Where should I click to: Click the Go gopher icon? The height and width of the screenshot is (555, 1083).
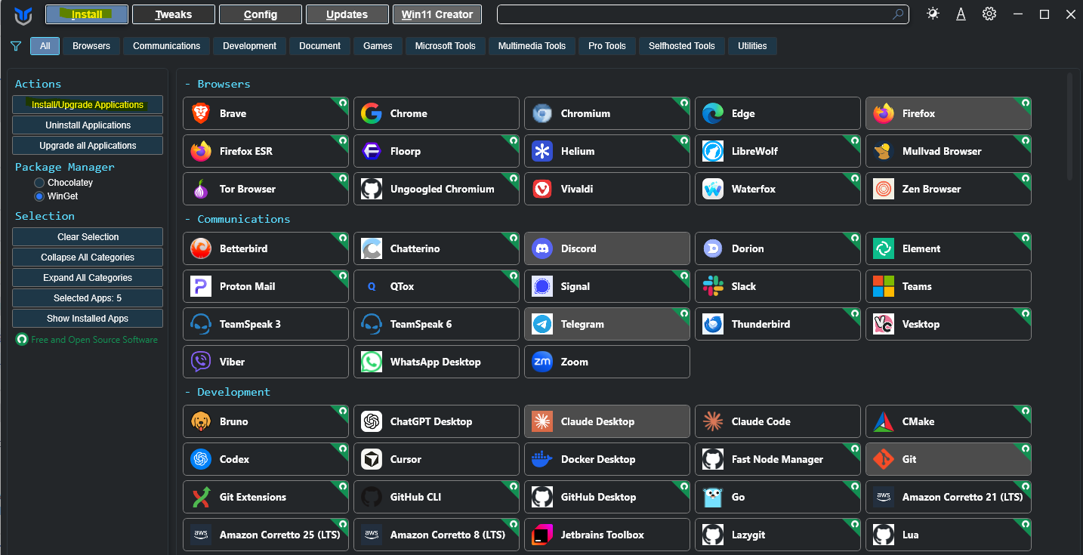tap(713, 497)
